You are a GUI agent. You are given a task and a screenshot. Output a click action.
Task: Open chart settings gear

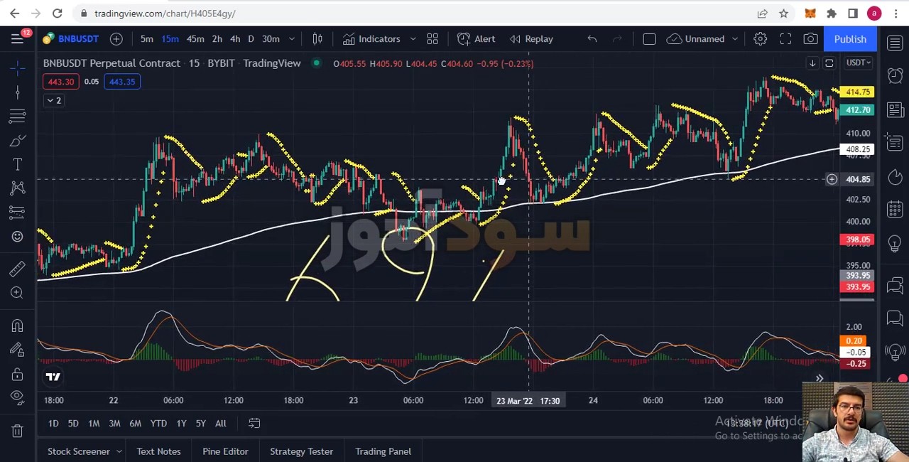(760, 39)
